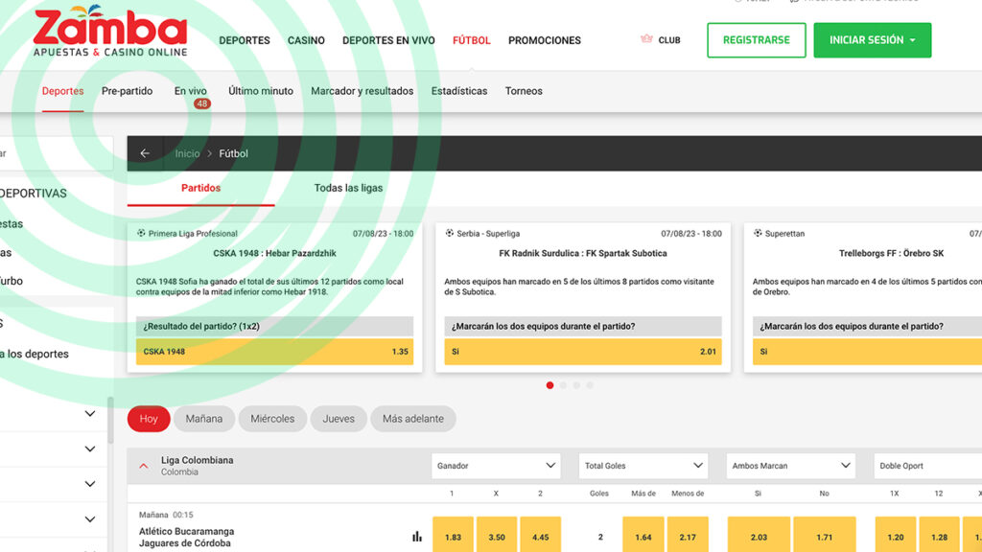This screenshot has height=552, width=982.
Task: Select Menos de 2 goals at 2.17
Action: pyautogui.click(x=688, y=537)
